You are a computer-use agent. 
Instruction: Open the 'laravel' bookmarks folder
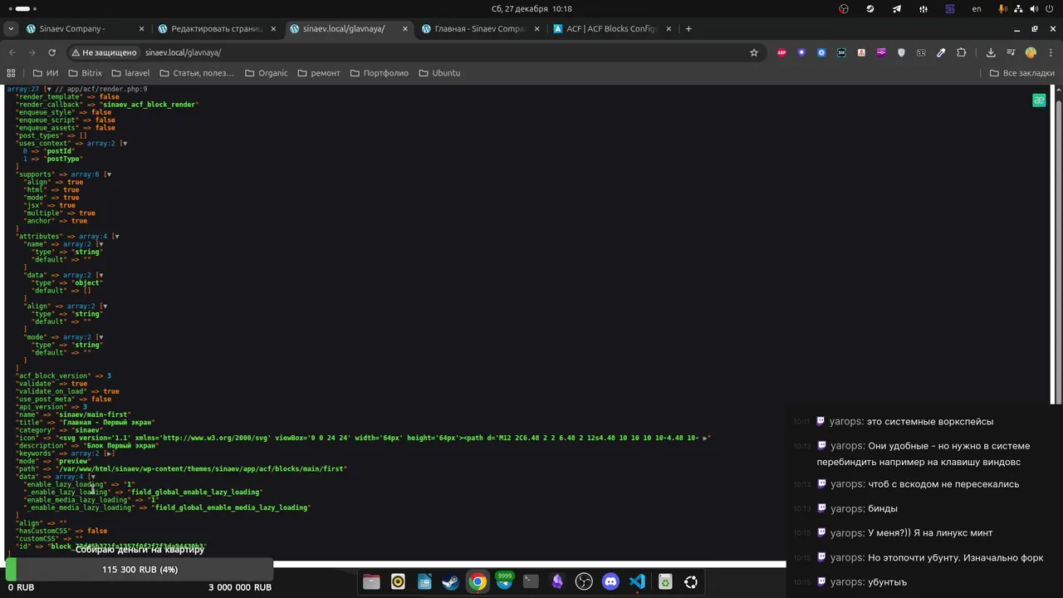click(x=133, y=73)
